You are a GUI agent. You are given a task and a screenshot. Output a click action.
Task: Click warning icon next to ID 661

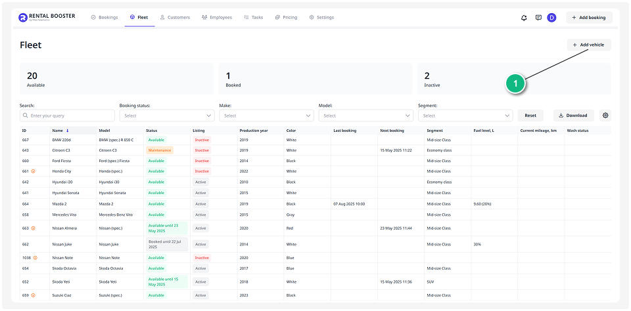33,171
